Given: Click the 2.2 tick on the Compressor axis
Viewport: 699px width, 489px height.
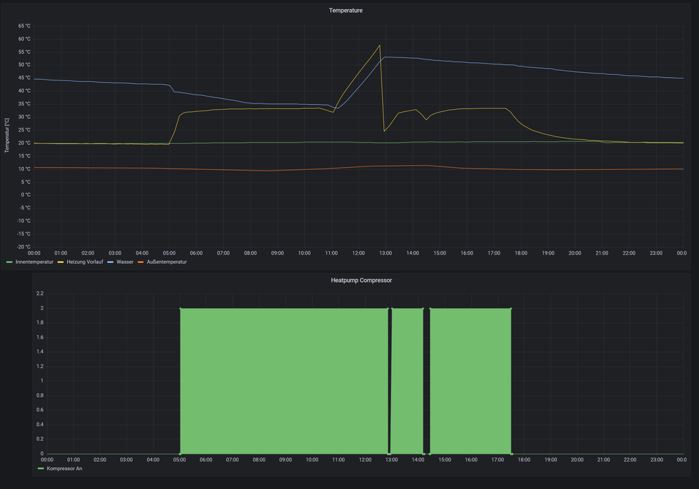Looking at the screenshot, I should point(40,293).
